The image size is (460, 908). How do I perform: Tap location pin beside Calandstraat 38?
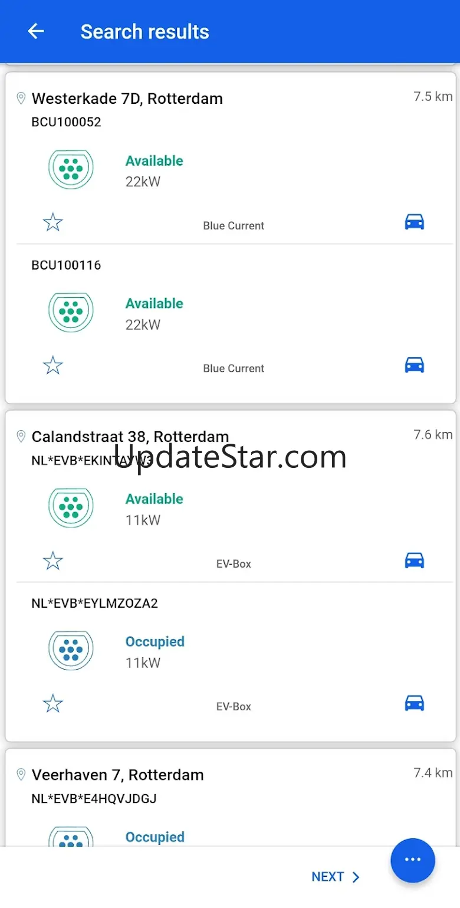click(21, 437)
